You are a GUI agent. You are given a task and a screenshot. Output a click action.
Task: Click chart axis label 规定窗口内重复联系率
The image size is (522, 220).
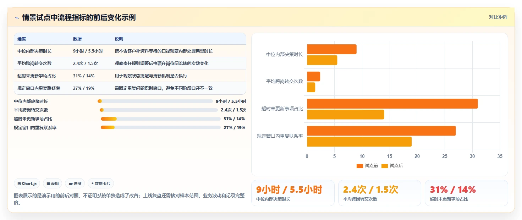click(x=280, y=136)
